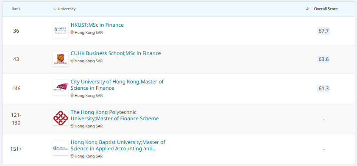Click the 67.7 overall score badge

pyautogui.click(x=324, y=31)
